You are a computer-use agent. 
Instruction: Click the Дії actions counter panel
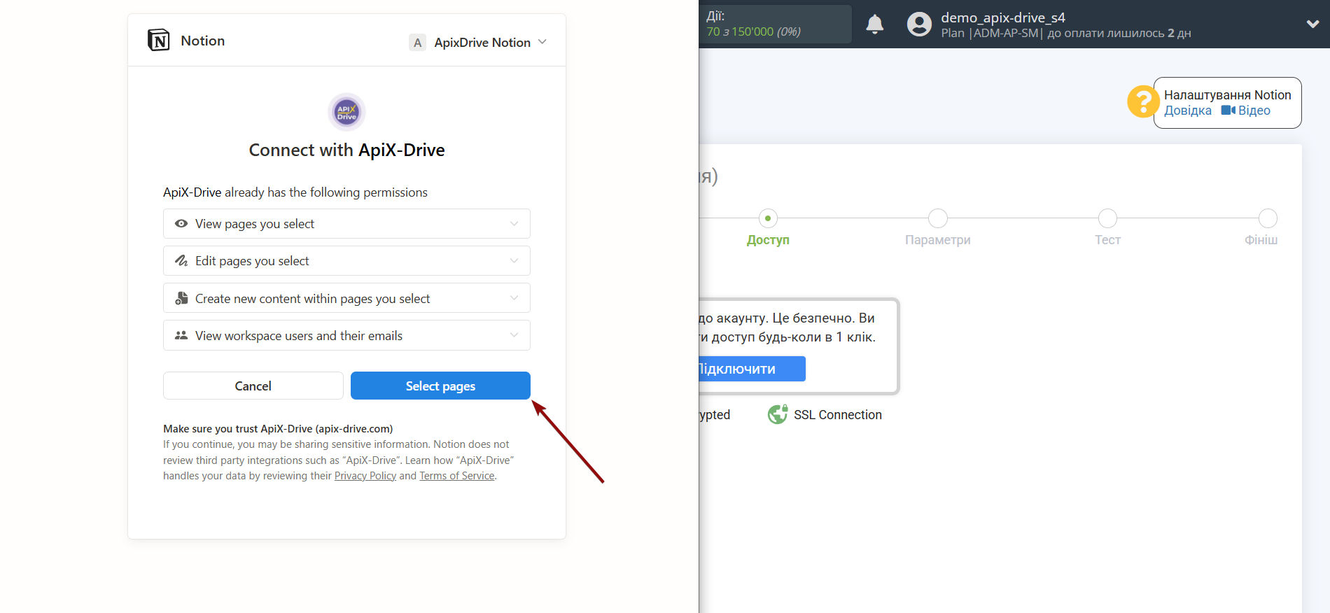point(775,24)
